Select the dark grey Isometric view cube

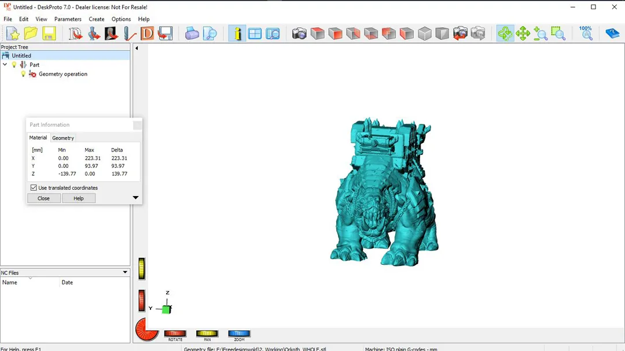[x=442, y=34]
